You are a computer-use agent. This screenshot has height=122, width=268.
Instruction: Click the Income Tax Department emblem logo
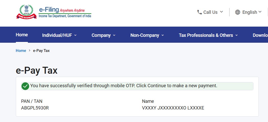tap(26, 12)
